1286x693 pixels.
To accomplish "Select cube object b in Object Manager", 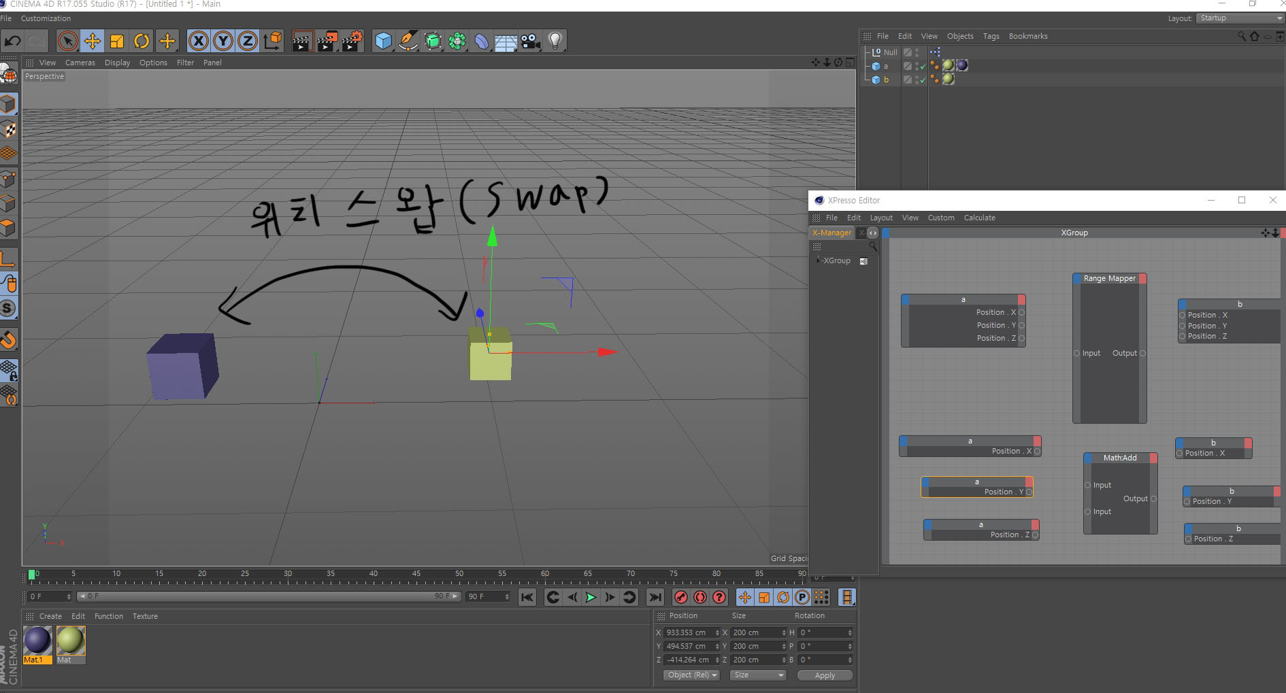I will click(x=886, y=80).
